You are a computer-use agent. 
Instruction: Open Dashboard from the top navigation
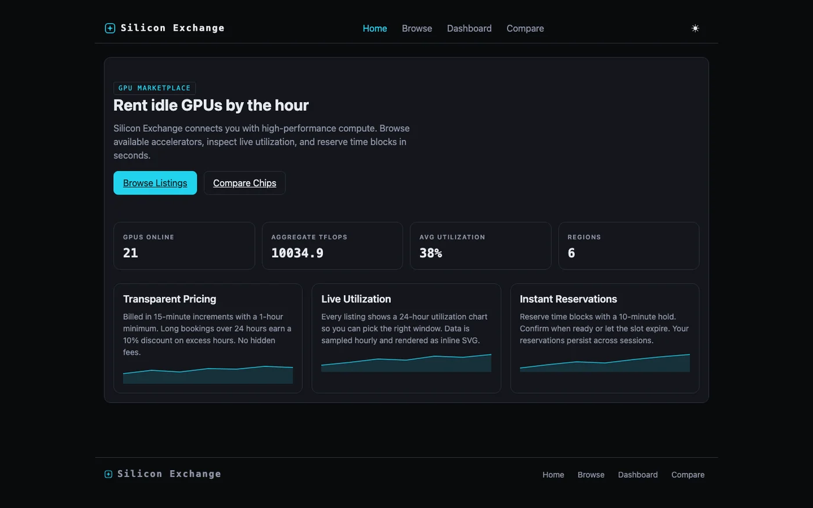469,28
